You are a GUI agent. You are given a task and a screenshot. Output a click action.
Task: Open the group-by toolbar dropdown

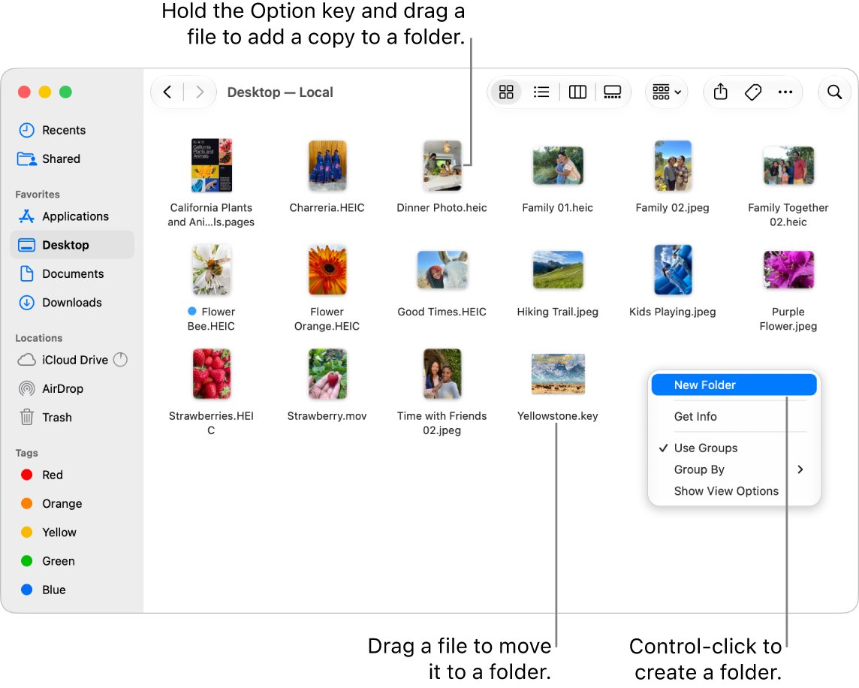(x=666, y=92)
